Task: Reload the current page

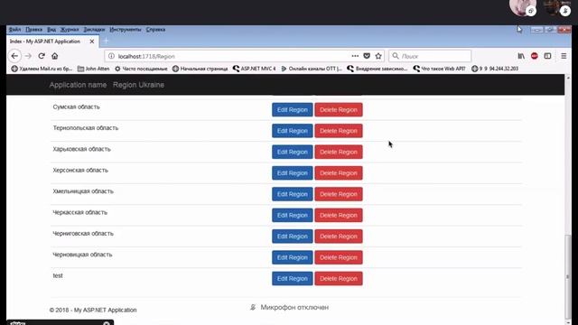Action: tap(42, 56)
